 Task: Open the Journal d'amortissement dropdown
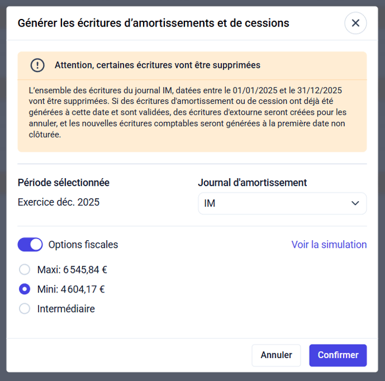click(282, 203)
